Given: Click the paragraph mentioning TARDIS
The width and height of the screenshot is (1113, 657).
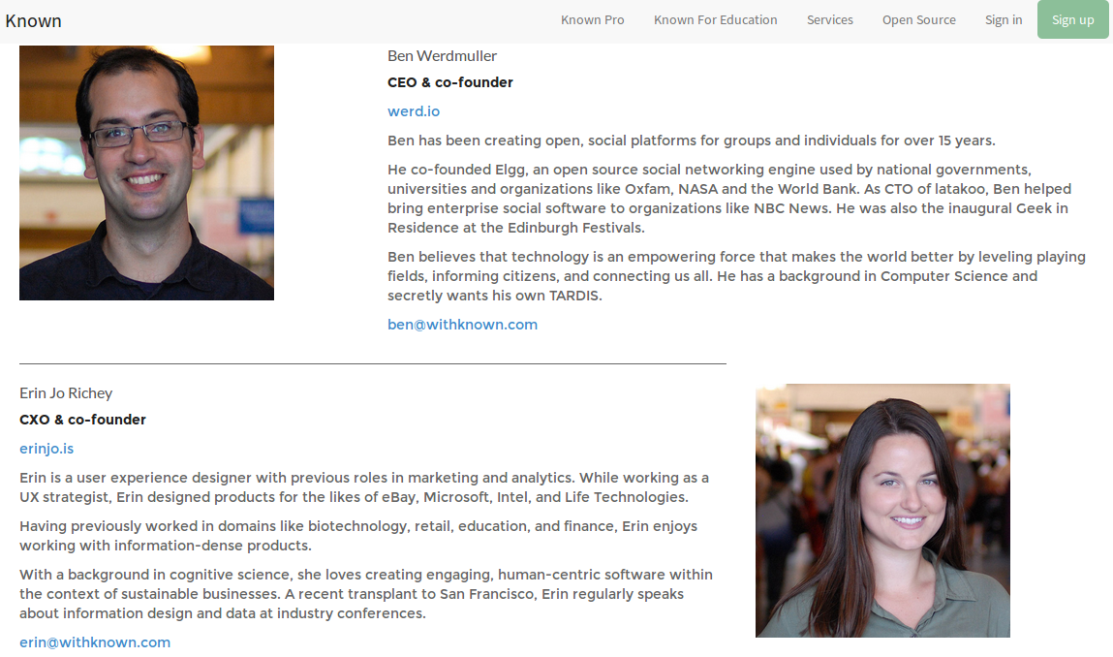Looking at the screenshot, I should (735, 276).
